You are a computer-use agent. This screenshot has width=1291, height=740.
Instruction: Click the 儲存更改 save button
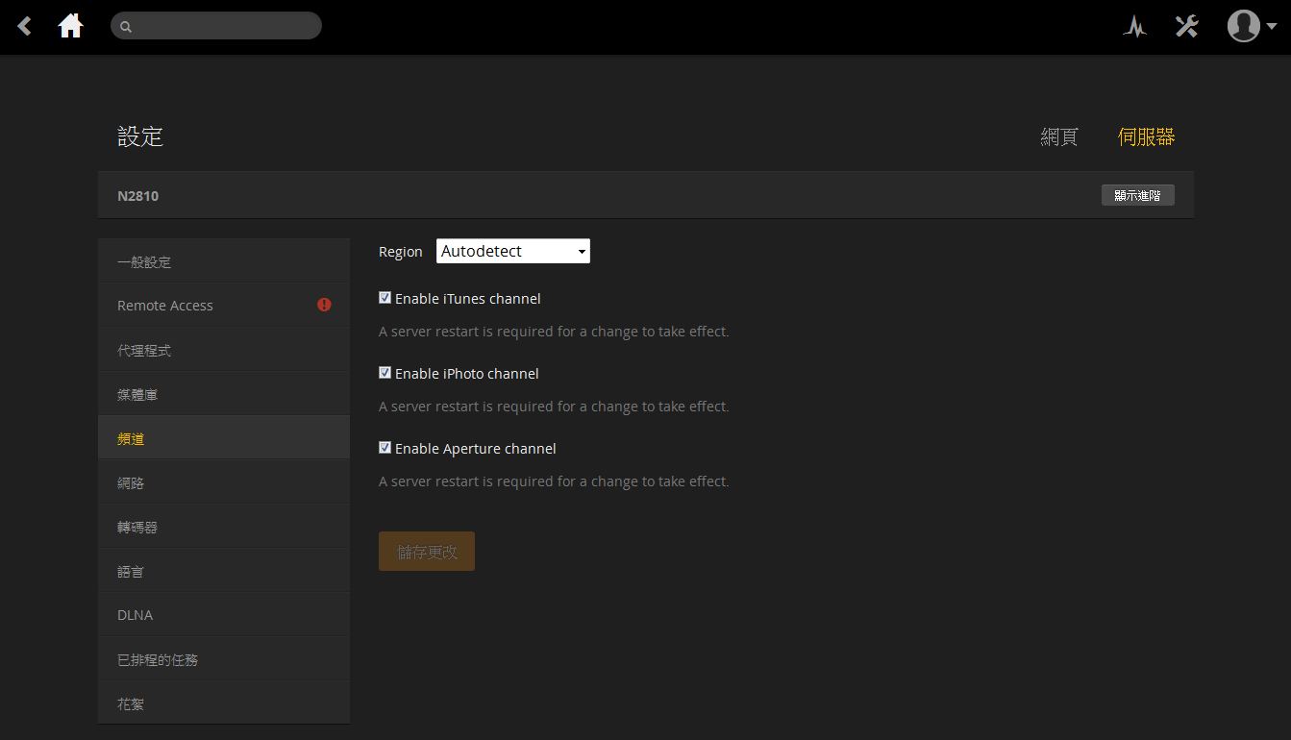tap(427, 552)
